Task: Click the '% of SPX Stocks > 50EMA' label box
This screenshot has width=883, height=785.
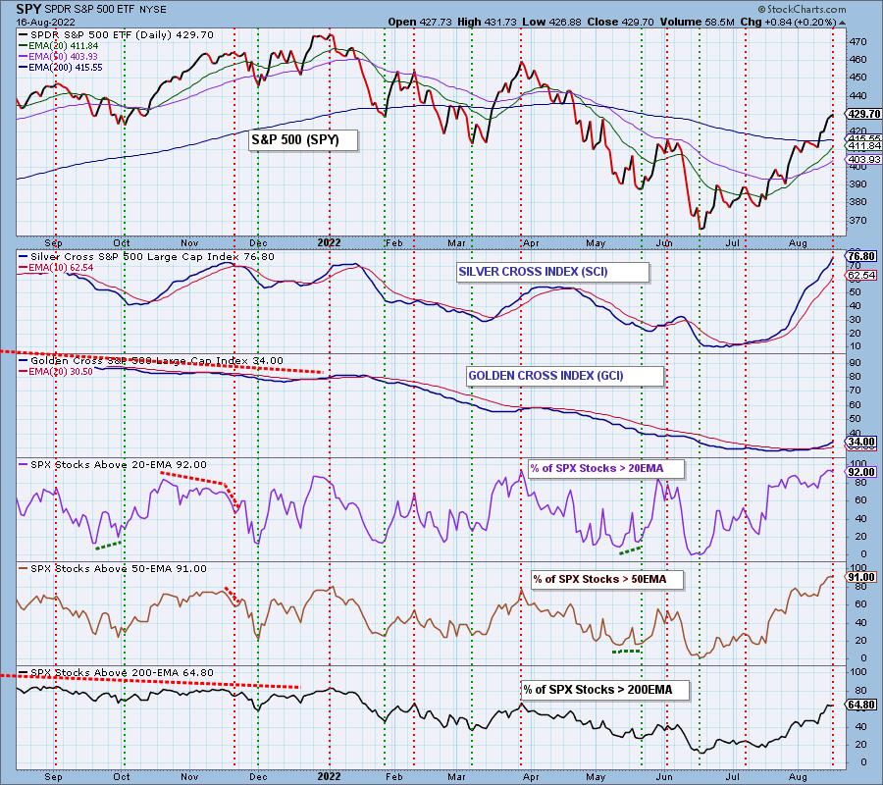Action: pyautogui.click(x=607, y=580)
